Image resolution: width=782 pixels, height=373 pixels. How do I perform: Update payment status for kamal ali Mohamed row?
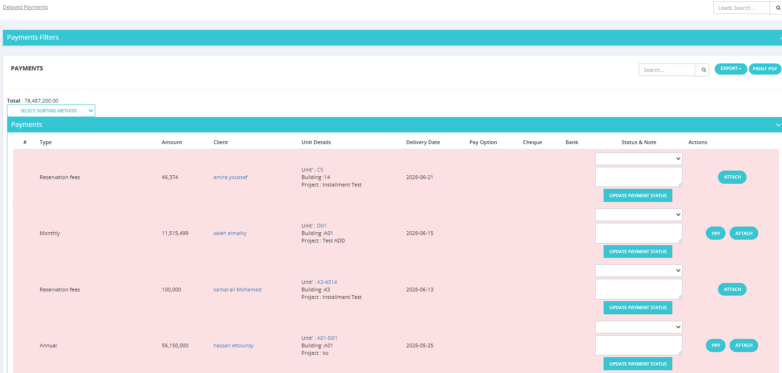pos(638,308)
